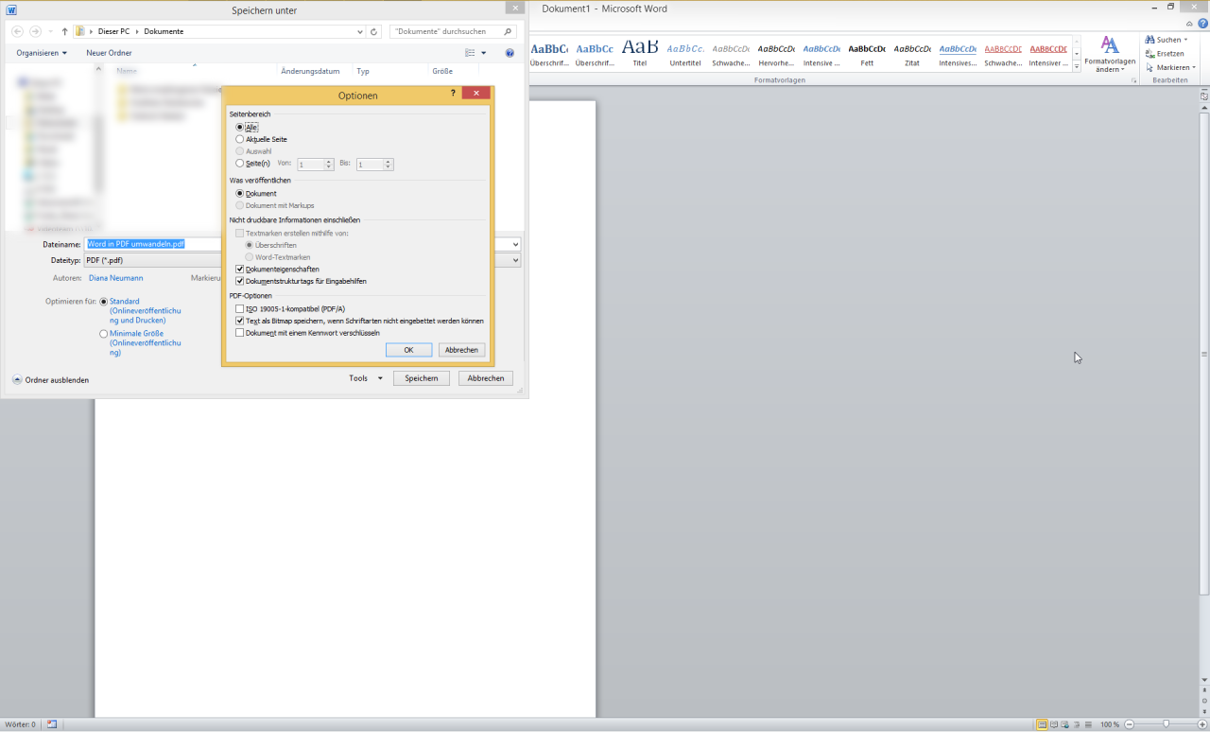1210x732 pixels.
Task: Click the 'Select Browse Object' circle icon
Action: click(x=1204, y=700)
